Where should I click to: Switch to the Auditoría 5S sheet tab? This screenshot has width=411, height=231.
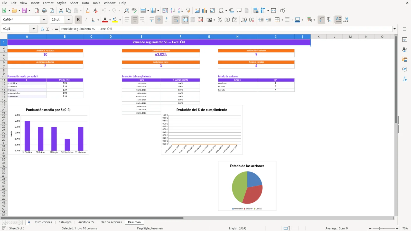click(86, 222)
